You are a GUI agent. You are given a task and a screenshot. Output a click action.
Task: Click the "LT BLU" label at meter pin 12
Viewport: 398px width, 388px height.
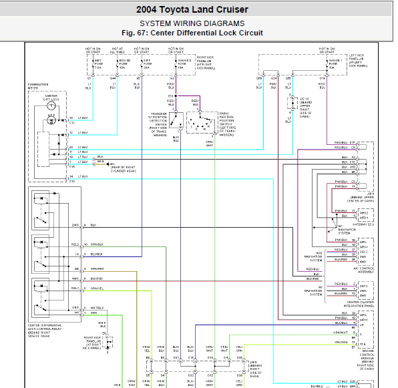(83, 133)
